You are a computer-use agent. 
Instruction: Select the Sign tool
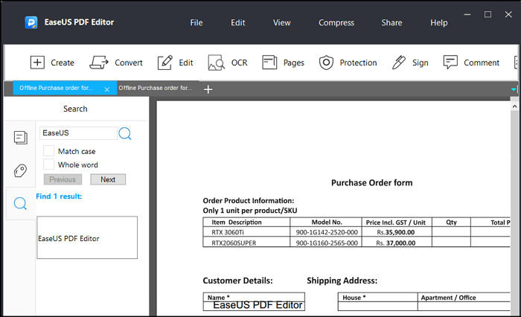(410, 63)
